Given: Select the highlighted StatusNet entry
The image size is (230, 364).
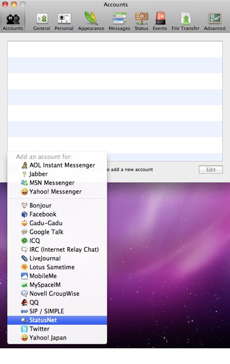Looking at the screenshot, I should 57,320.
